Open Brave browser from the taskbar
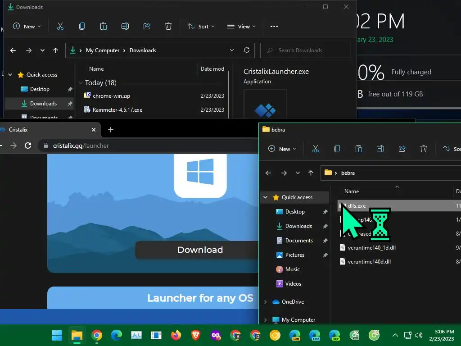 [196, 335]
